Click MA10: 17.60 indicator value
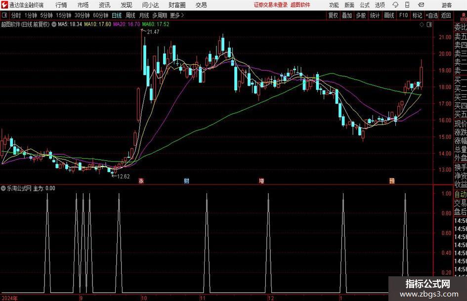The image size is (467, 301). tap(98, 24)
